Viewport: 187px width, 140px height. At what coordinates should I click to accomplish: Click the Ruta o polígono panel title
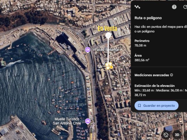pyautogui.click(x=148, y=18)
